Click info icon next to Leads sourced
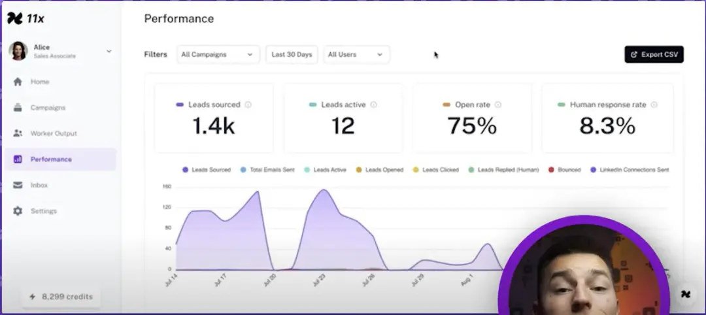Viewport: 706px width, 315px height. click(248, 105)
